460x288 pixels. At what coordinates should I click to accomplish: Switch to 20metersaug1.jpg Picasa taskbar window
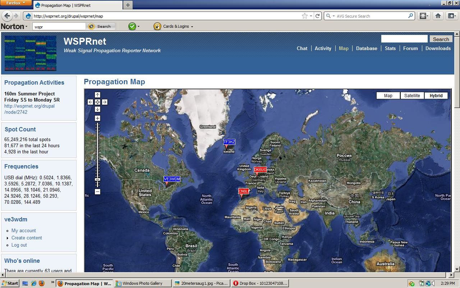pyautogui.click(x=201, y=283)
